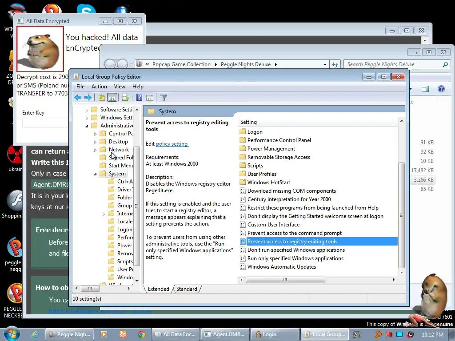
Task: Click the policy setting link
Action: point(172,144)
